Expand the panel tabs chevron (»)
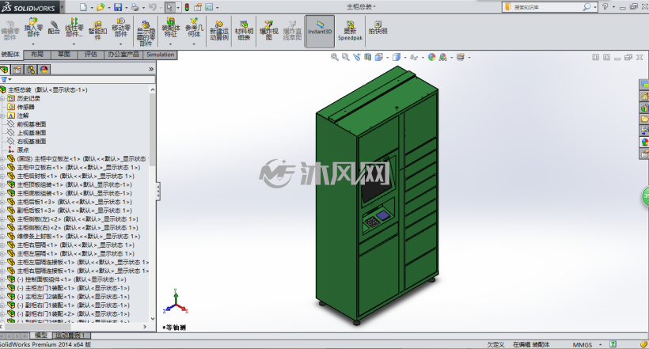Viewport: 649px width, 349px height. click(x=151, y=69)
